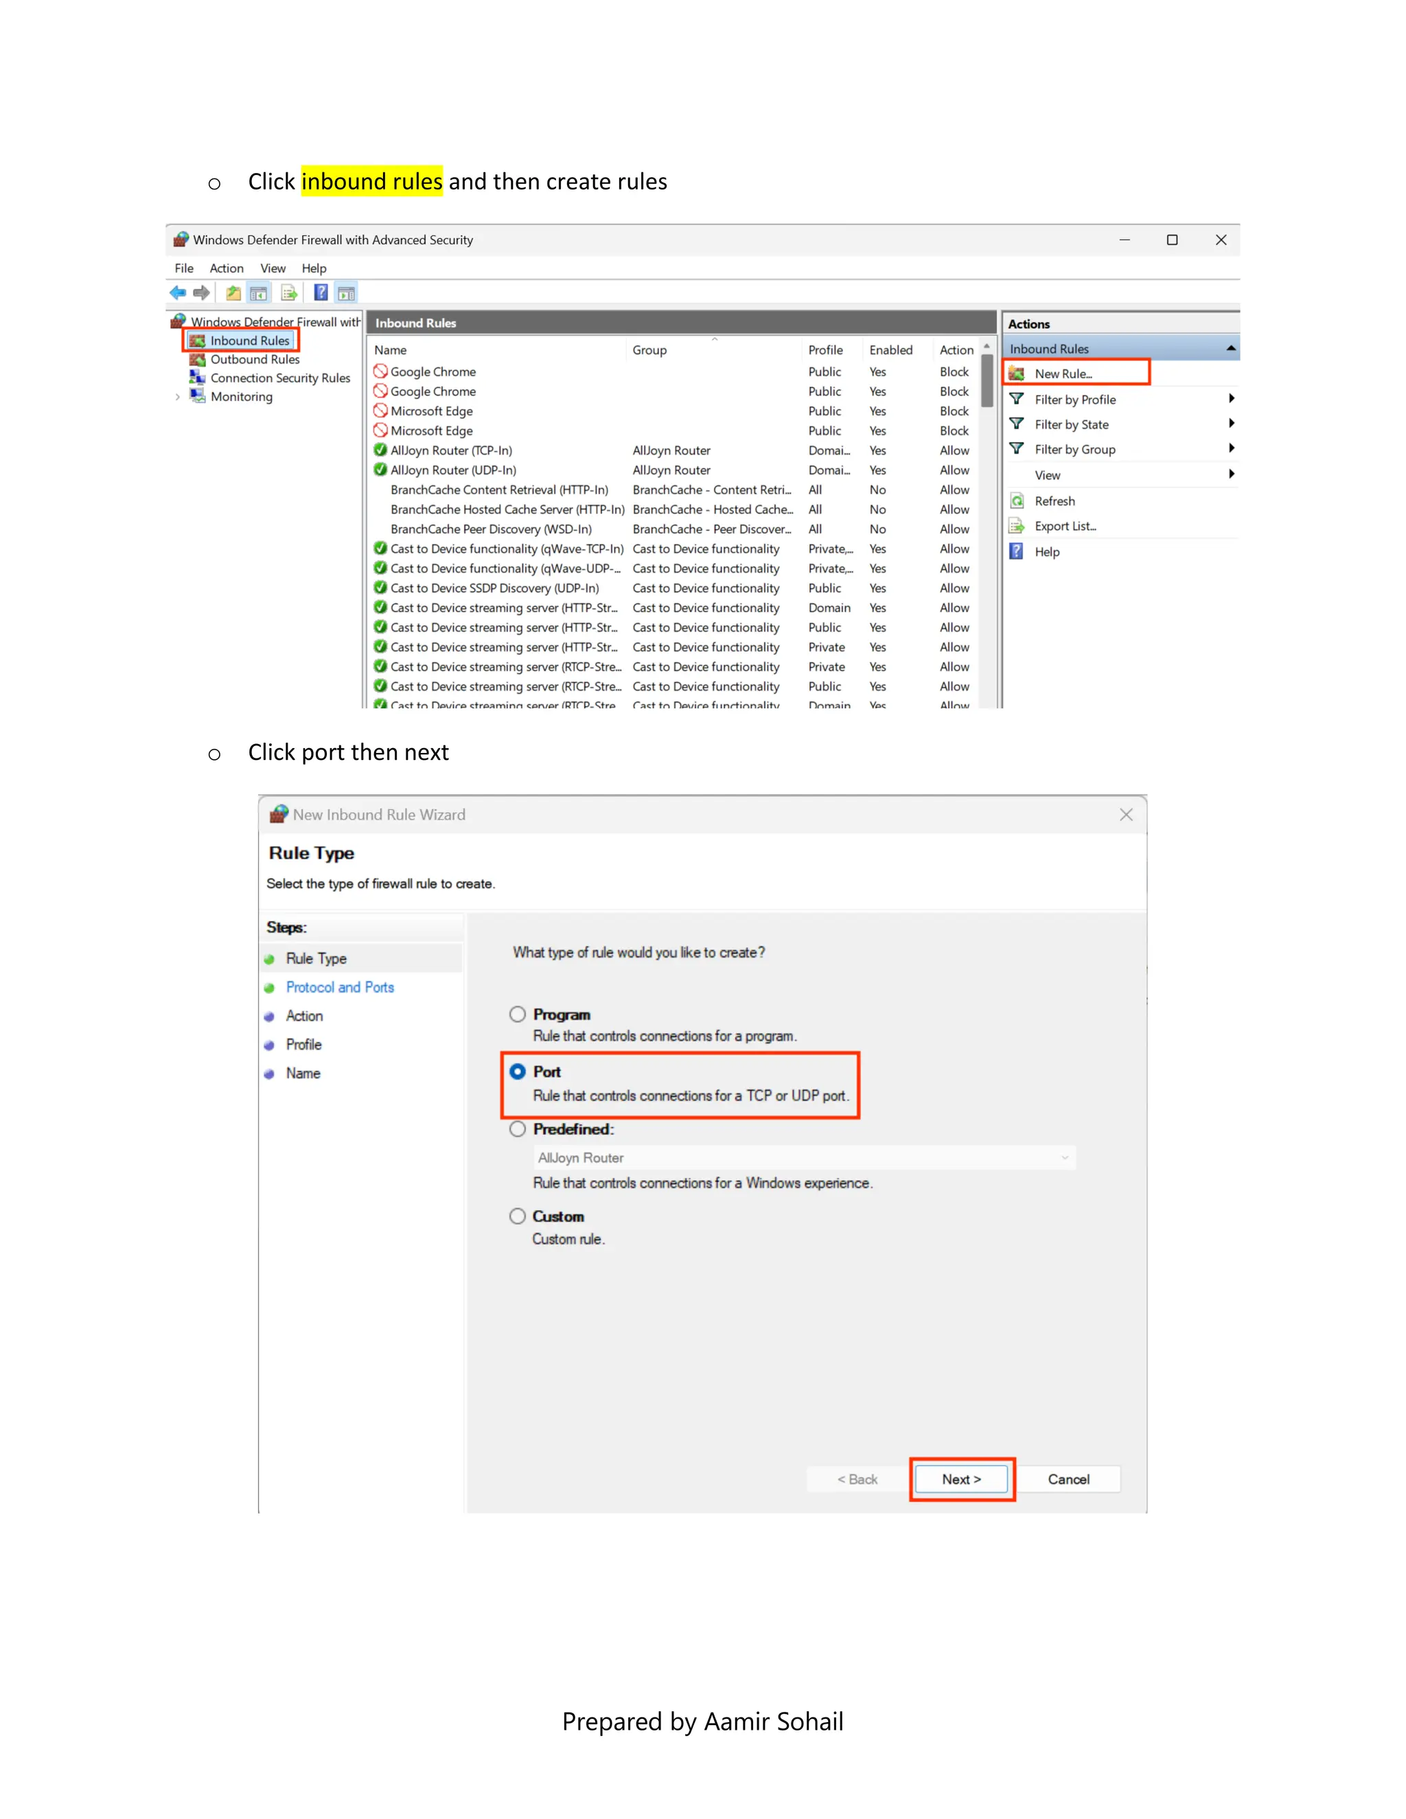Screen dimensions: 1406x1819
Task: Click the Filter by Group funnel icon
Action: [x=1017, y=449]
